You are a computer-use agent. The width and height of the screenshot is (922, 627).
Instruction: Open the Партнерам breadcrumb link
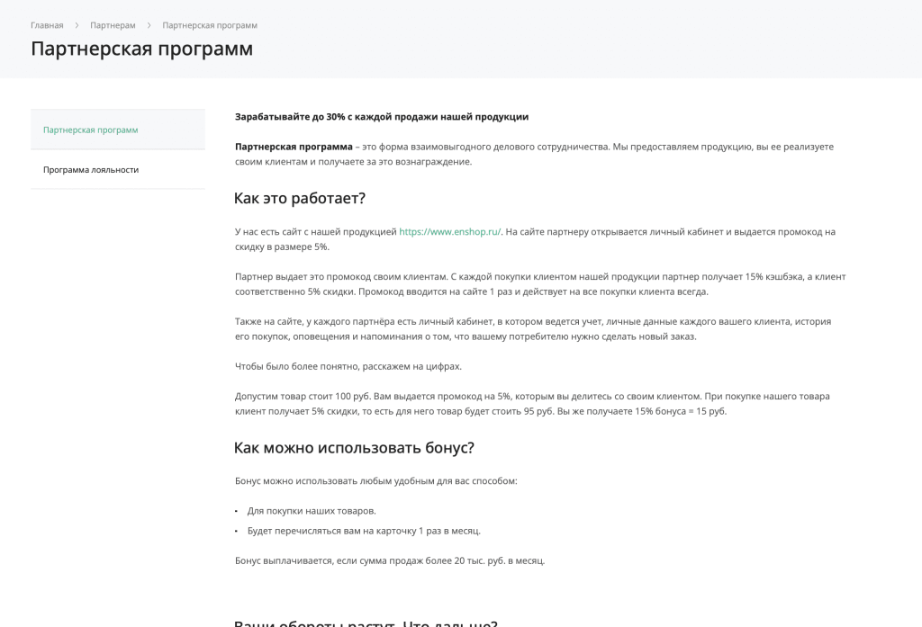tap(113, 25)
